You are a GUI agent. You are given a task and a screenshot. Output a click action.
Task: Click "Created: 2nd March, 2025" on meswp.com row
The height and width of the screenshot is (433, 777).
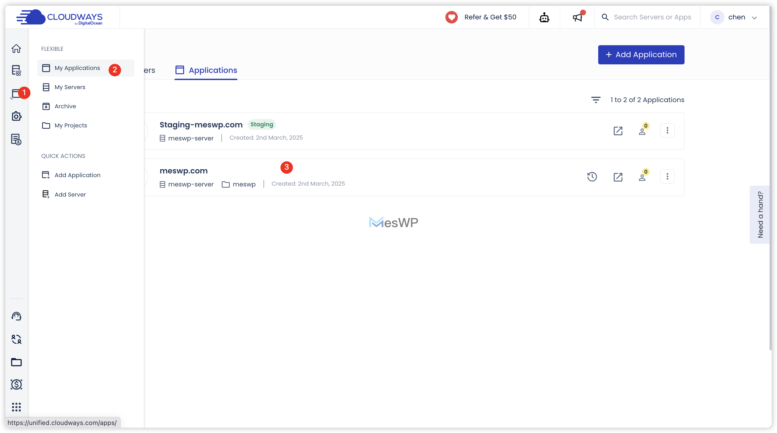pos(308,184)
